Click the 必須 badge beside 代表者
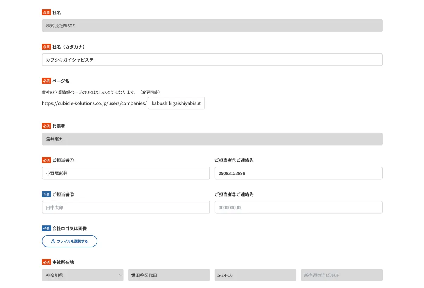Viewport: 424px width, 288px height. pyautogui.click(x=46, y=126)
